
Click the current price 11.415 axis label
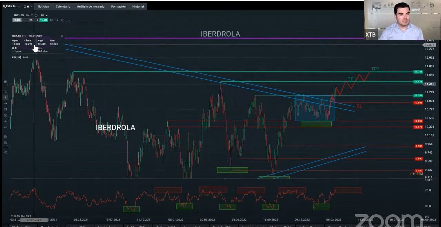click(430, 84)
